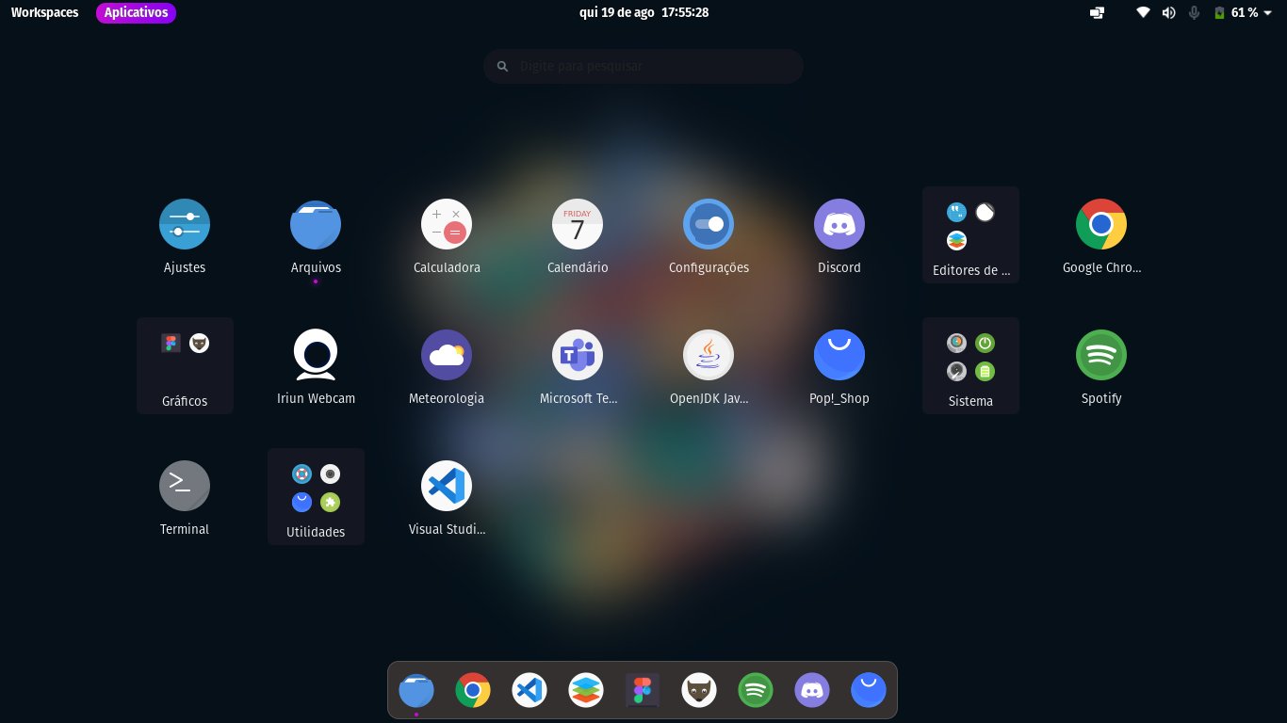Click the Chrome icon in the dock
The width and height of the screenshot is (1287, 723).
click(473, 691)
